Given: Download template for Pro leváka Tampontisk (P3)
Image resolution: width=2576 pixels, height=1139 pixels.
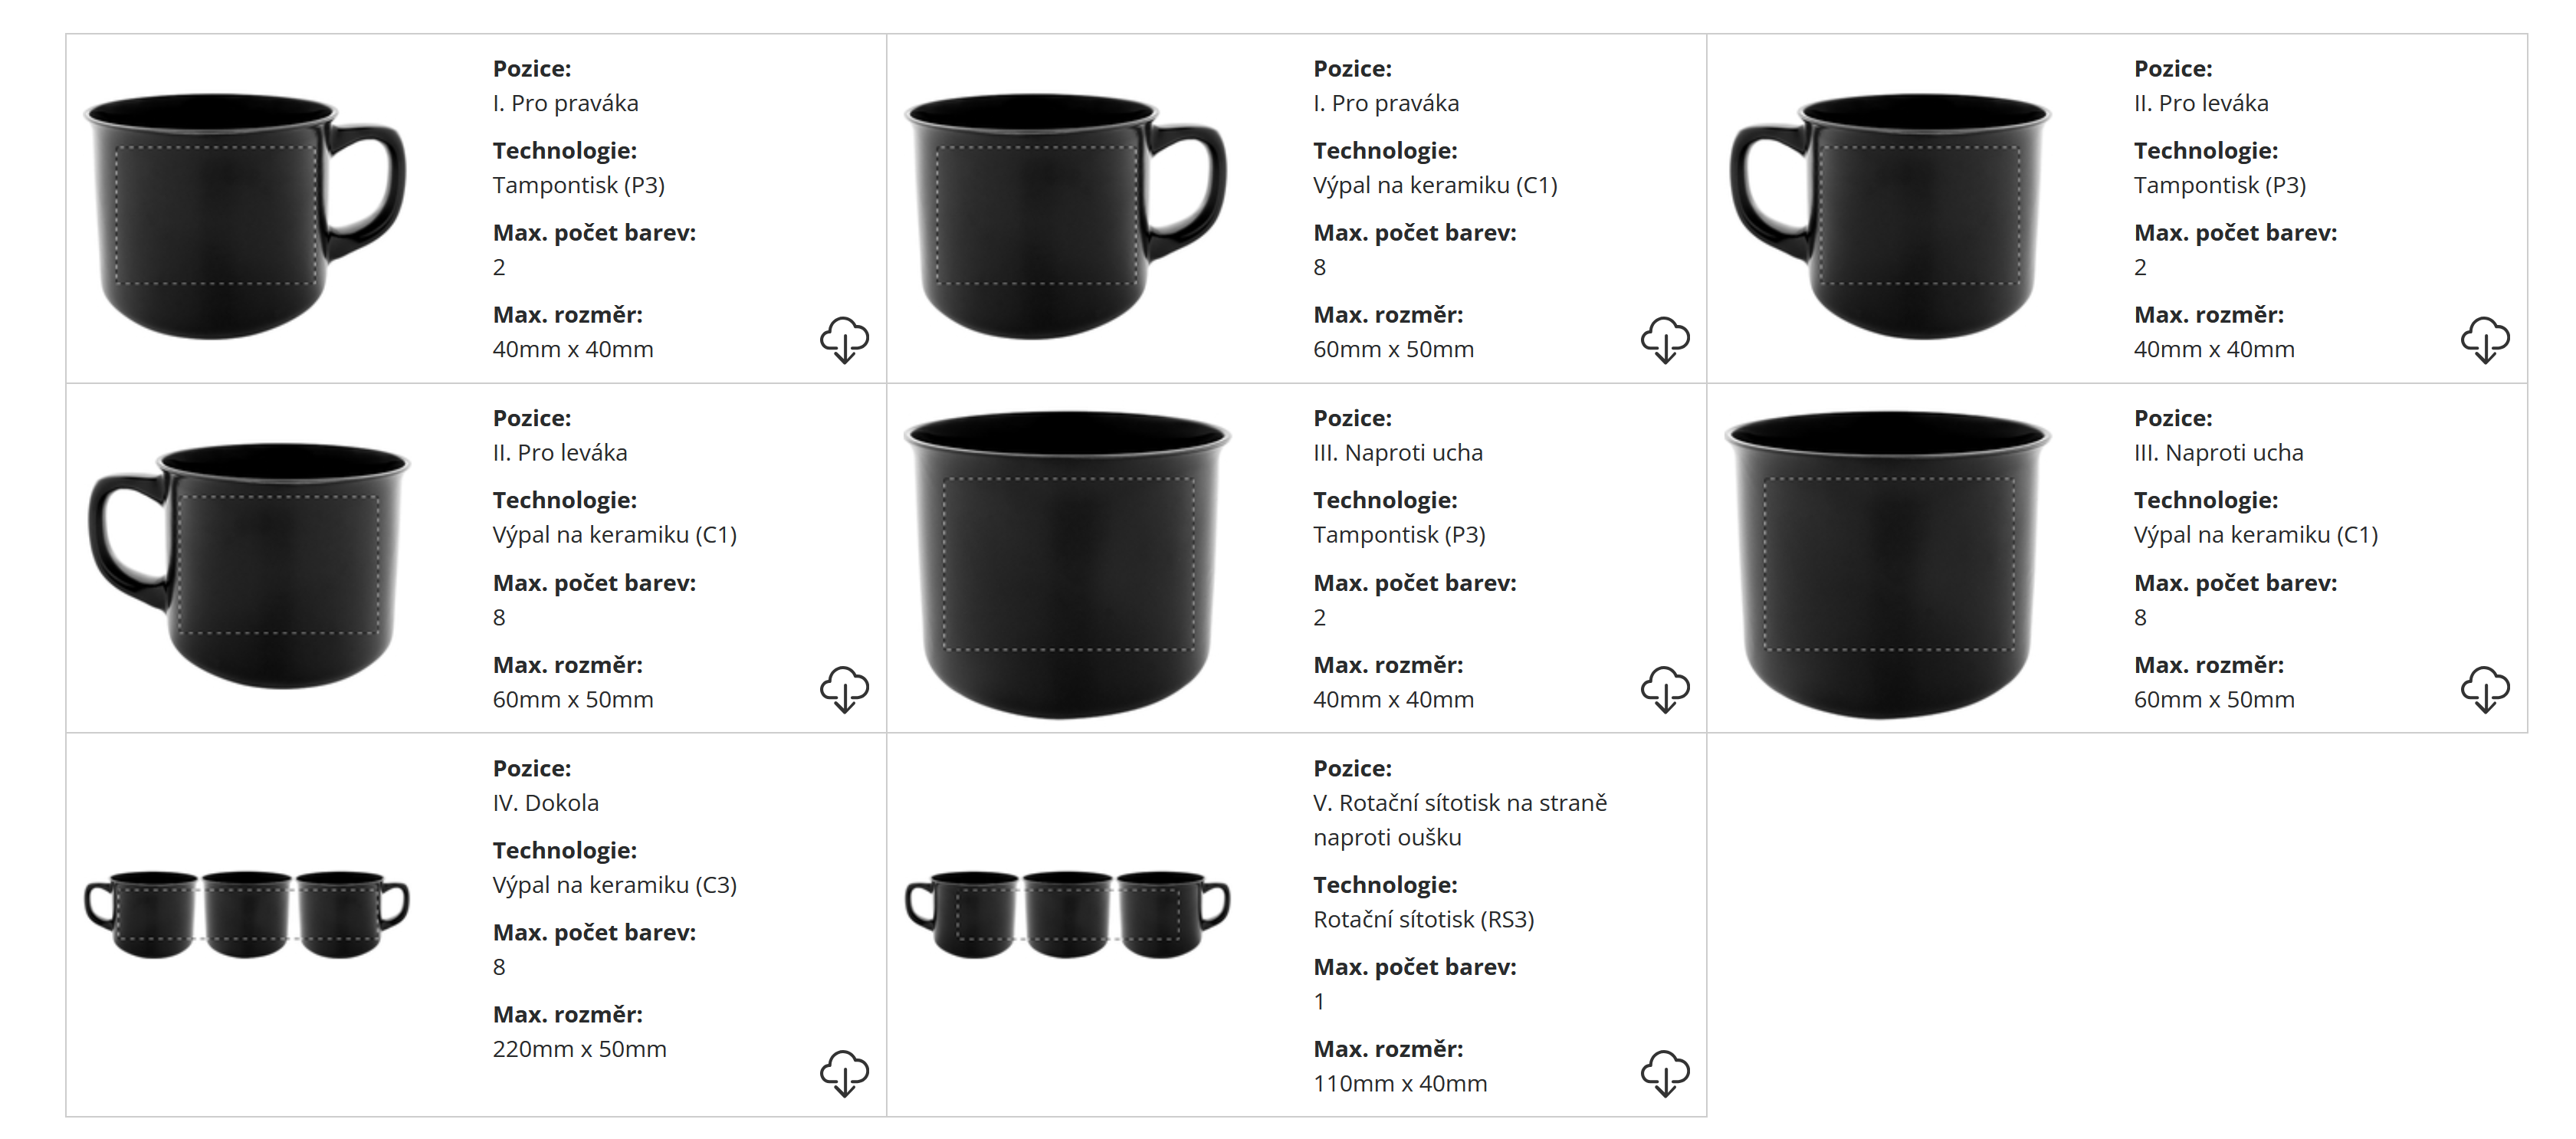Looking at the screenshot, I should [2485, 340].
